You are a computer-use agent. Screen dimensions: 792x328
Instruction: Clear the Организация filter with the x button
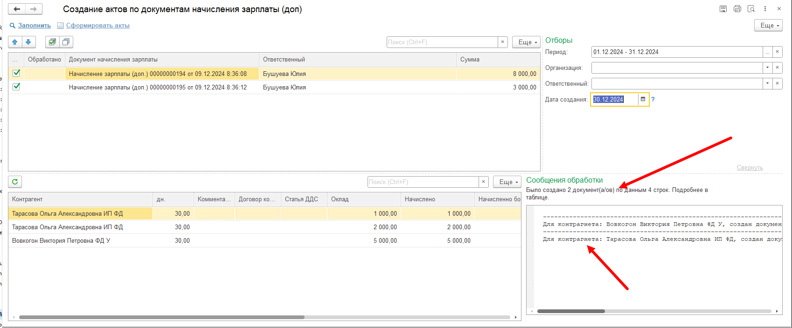777,68
